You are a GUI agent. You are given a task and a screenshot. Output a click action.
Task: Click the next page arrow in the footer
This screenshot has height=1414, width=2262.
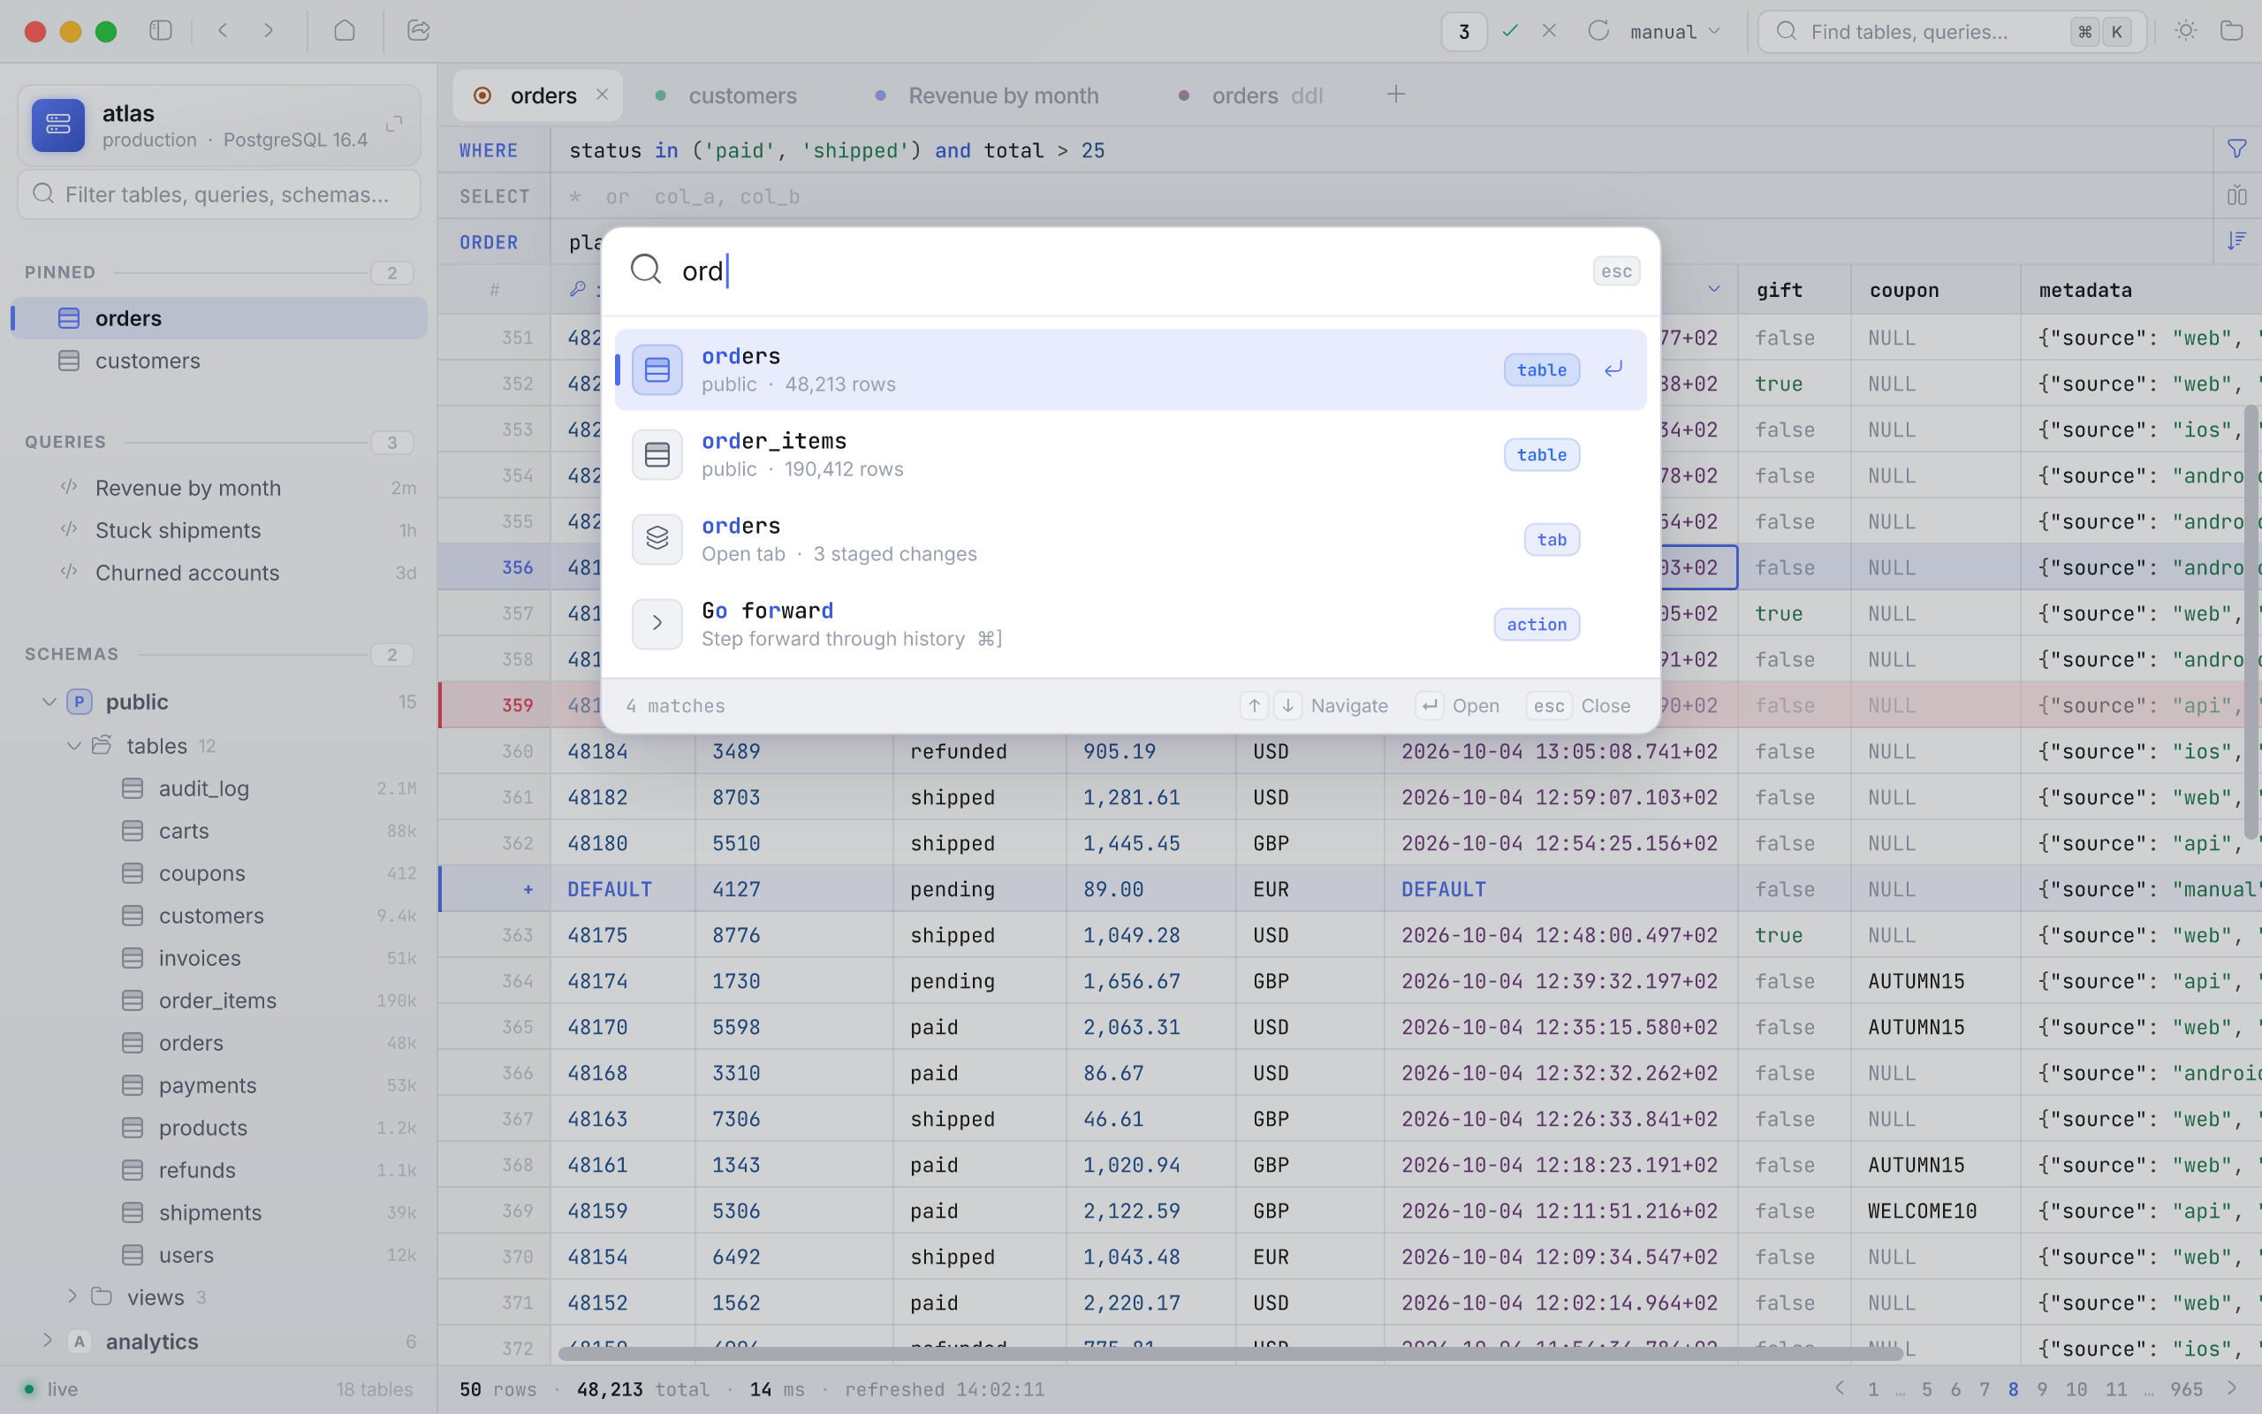2233,1387
